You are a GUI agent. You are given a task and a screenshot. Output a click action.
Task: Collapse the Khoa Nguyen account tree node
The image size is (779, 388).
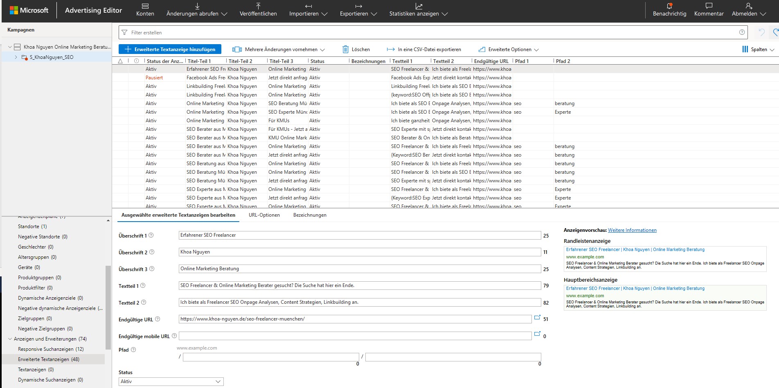click(x=10, y=47)
